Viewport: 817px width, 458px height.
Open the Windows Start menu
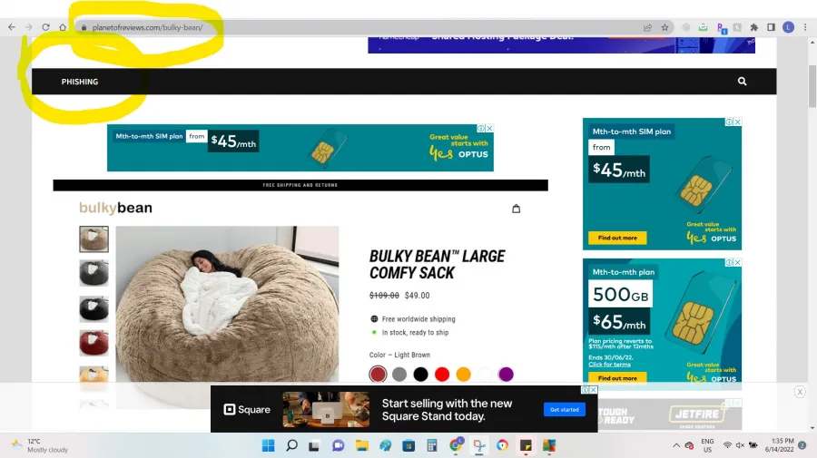pyautogui.click(x=269, y=445)
